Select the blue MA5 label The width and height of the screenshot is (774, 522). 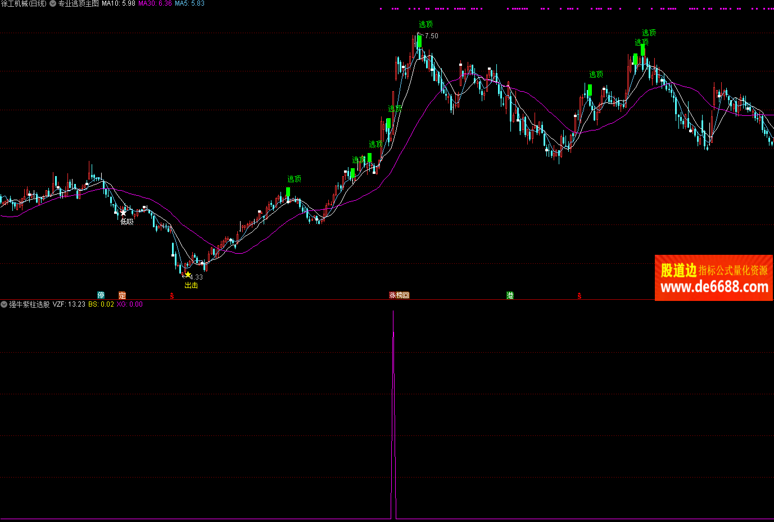[x=189, y=3]
